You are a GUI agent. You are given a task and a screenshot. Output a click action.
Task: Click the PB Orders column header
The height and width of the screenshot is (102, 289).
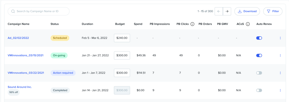(205, 24)
